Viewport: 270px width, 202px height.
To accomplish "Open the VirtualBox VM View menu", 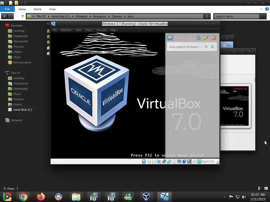I will pos(78,30).
